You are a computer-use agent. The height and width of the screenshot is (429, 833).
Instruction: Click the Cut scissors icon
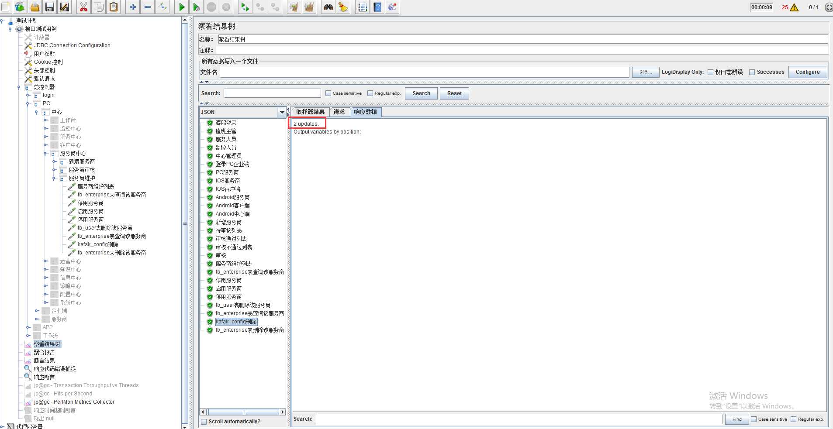click(x=83, y=7)
